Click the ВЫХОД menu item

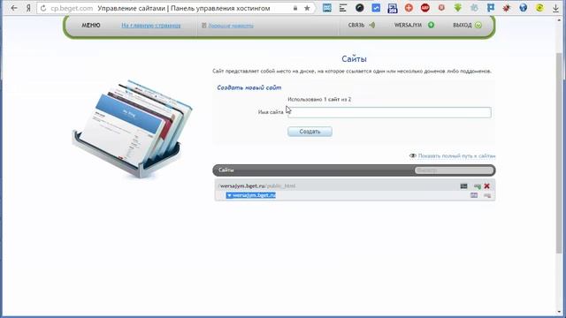(463, 26)
